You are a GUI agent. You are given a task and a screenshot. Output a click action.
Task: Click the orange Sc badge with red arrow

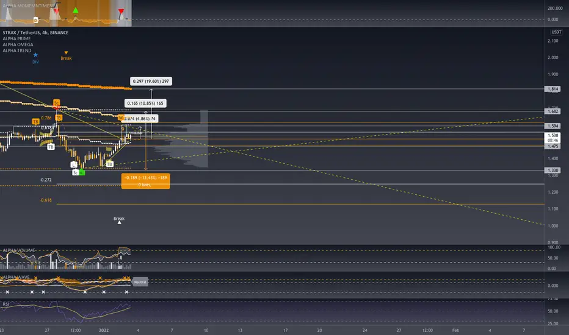57,103
